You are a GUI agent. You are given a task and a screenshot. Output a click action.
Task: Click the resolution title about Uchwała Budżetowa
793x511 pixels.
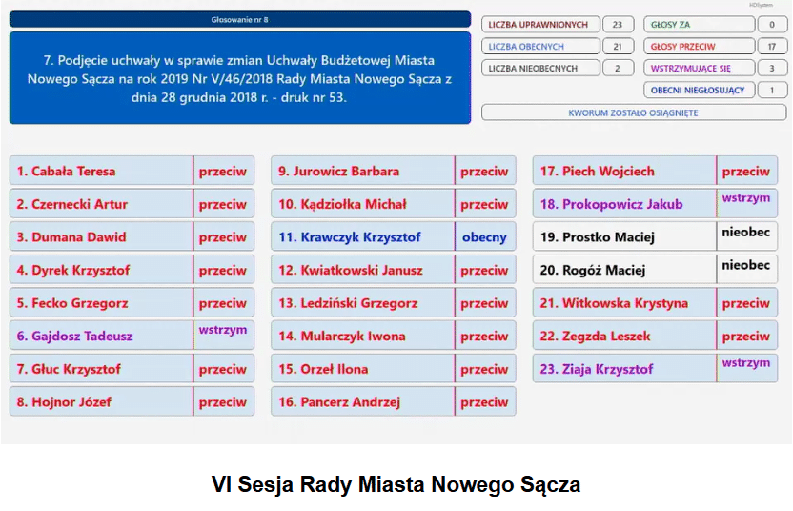coord(240,78)
